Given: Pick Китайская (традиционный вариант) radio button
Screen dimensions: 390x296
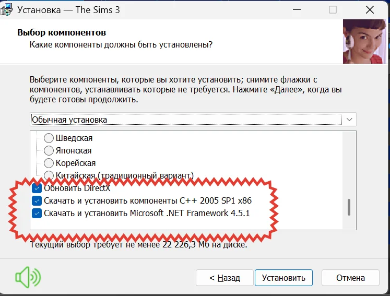Looking at the screenshot, I should point(49,175).
